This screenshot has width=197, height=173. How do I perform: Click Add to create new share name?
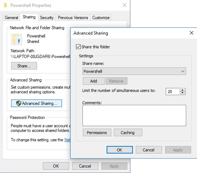(x=94, y=81)
